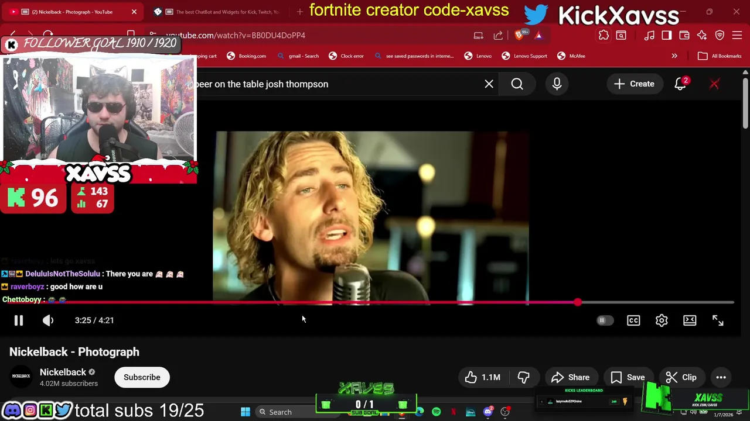Open the All Bookmarks folder

(x=720, y=56)
